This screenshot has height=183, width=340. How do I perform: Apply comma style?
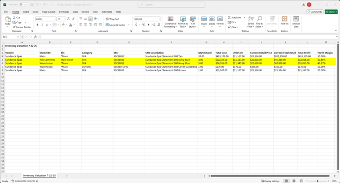coord(149,25)
